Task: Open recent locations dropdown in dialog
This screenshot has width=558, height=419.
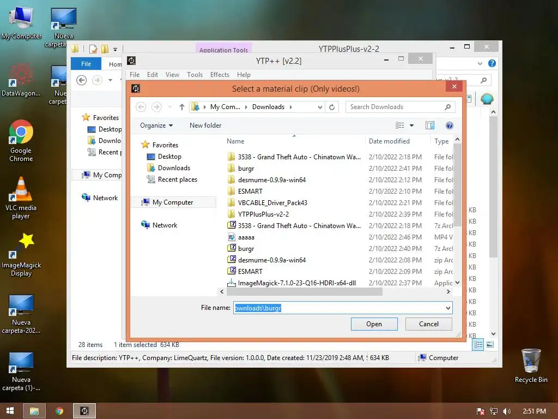Action: [x=170, y=107]
